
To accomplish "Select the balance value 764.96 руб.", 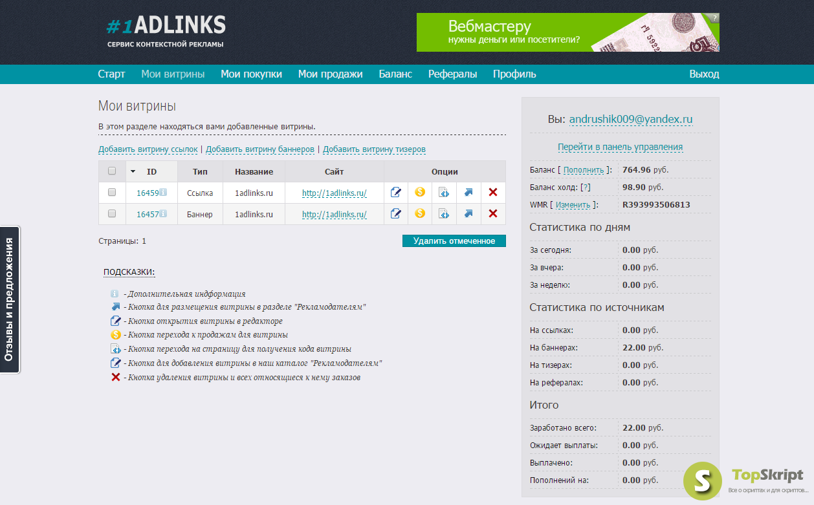I will pyautogui.click(x=645, y=170).
